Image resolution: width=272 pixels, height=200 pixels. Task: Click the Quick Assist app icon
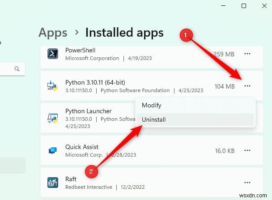coord(52,150)
